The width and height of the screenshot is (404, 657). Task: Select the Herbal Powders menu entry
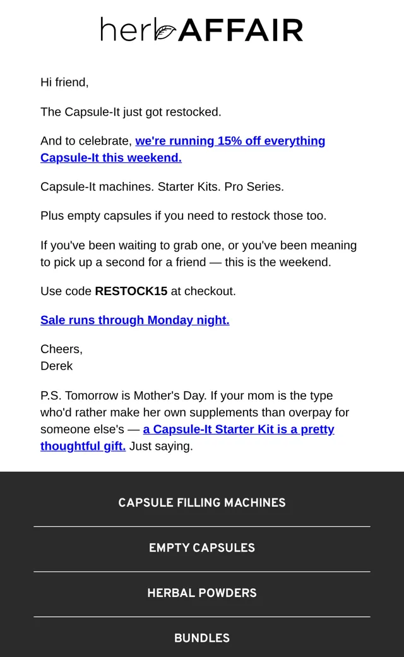point(202,593)
